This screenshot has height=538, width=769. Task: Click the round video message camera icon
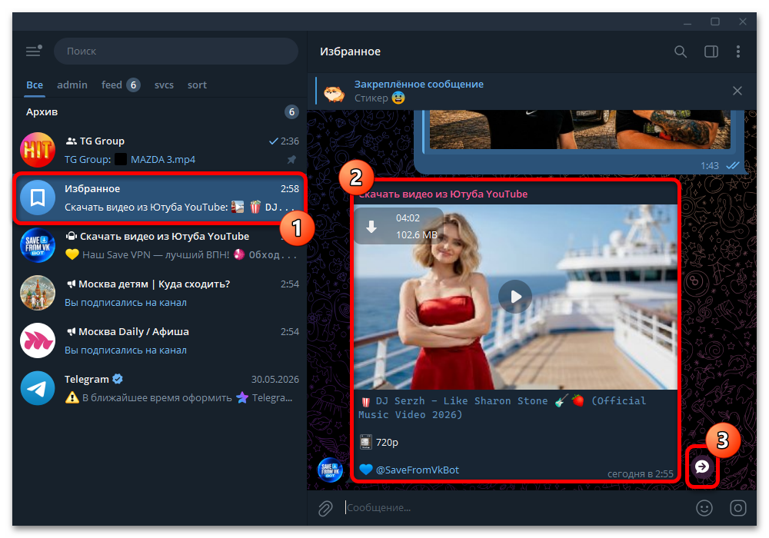coord(737,508)
